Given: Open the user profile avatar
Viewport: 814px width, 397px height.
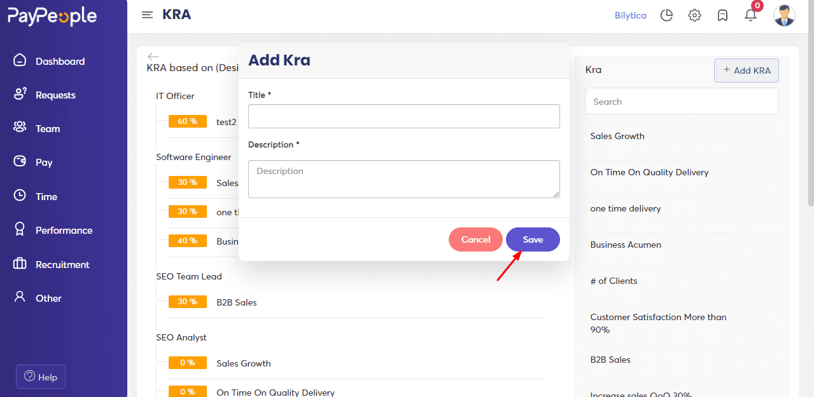Looking at the screenshot, I should pyautogui.click(x=784, y=15).
